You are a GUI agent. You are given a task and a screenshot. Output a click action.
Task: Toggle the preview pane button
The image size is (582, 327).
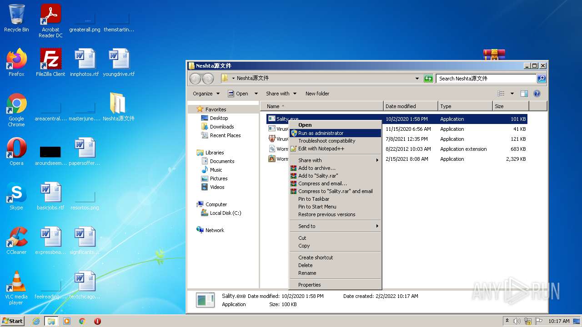(524, 94)
